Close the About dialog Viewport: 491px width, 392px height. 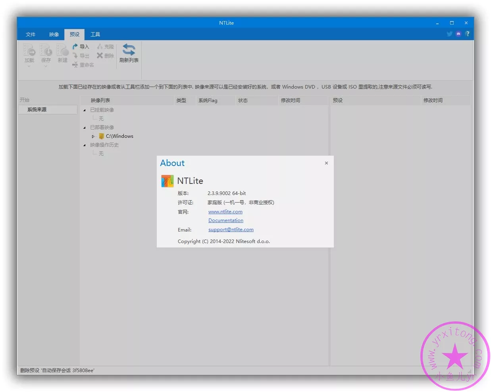pyautogui.click(x=326, y=163)
